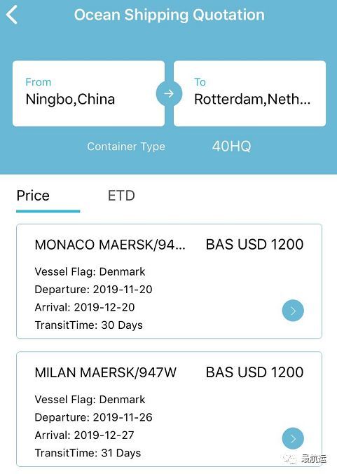Screen dimensions: 337x474
Task: Tap Departure 2019-11-20 line
Action: tap(93, 290)
